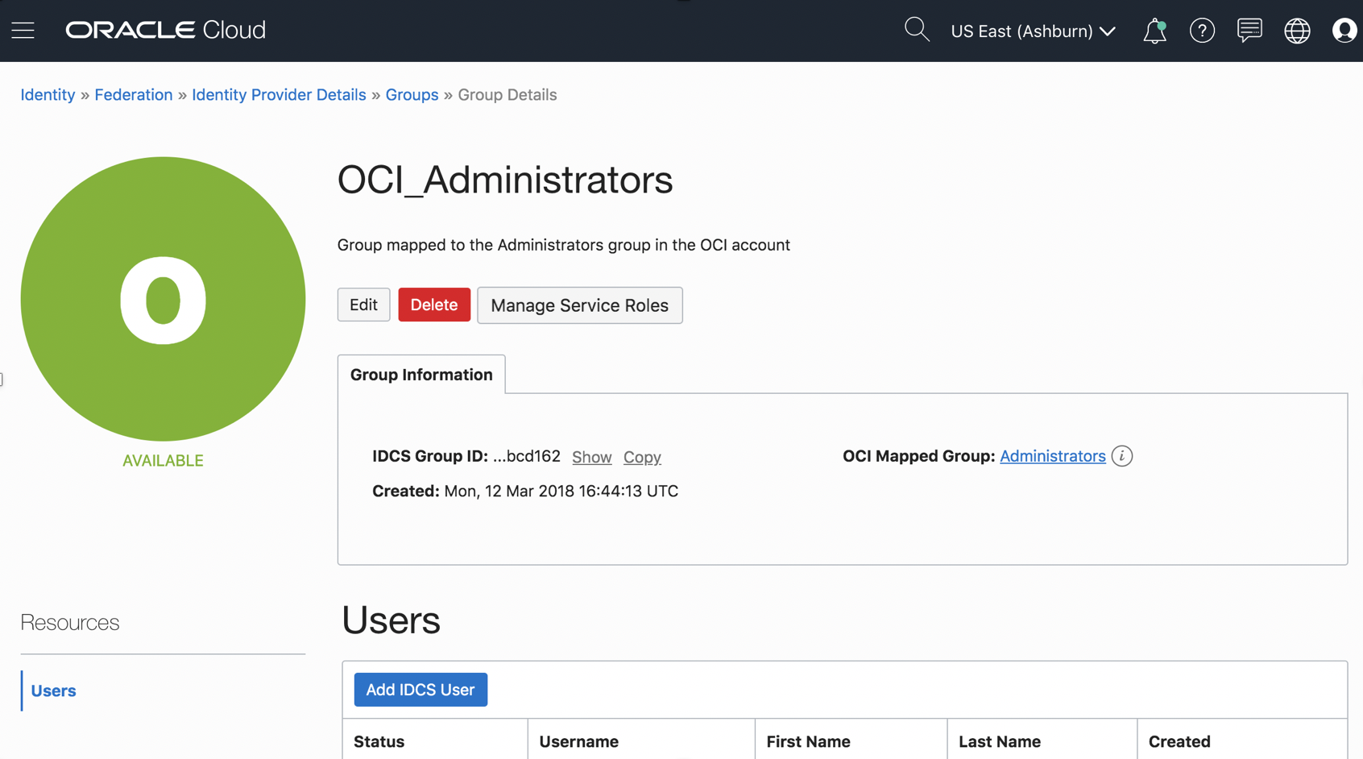1363x759 pixels.
Task: Open the Administrators mapped group link
Action: click(x=1052, y=456)
